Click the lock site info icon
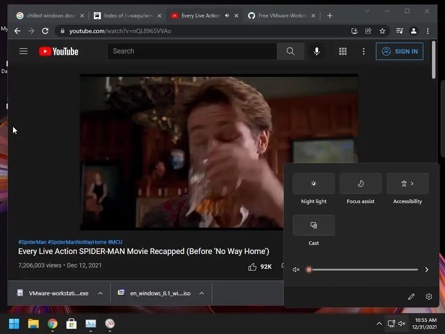The width and height of the screenshot is (445, 334). click(x=63, y=31)
